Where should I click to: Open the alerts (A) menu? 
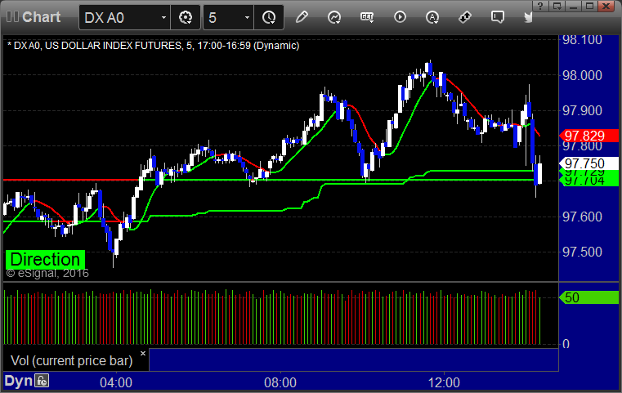(432, 17)
